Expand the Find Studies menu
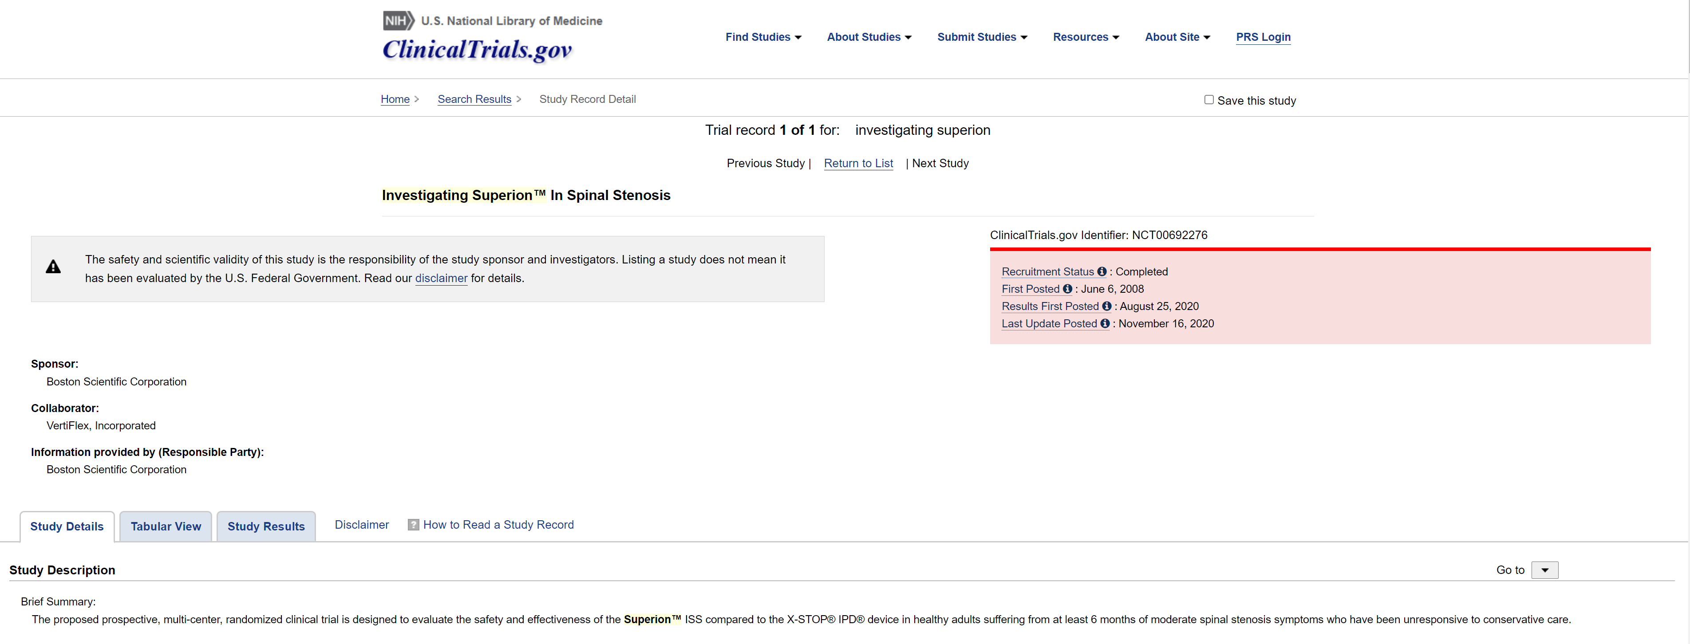This screenshot has height=644, width=1690. click(763, 37)
